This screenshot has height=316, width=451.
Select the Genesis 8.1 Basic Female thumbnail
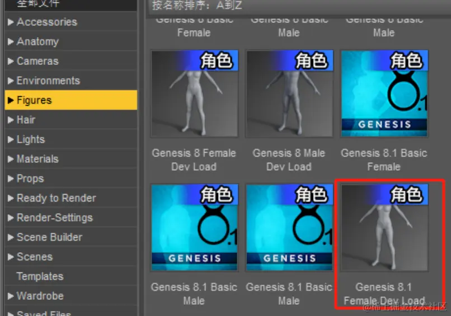click(384, 94)
